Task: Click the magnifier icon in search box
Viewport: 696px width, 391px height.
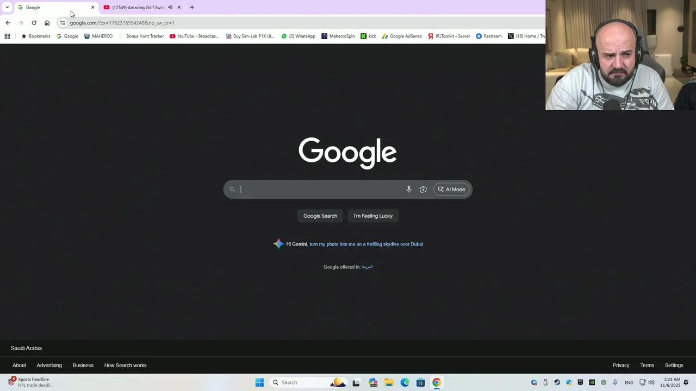Action: pyautogui.click(x=232, y=190)
